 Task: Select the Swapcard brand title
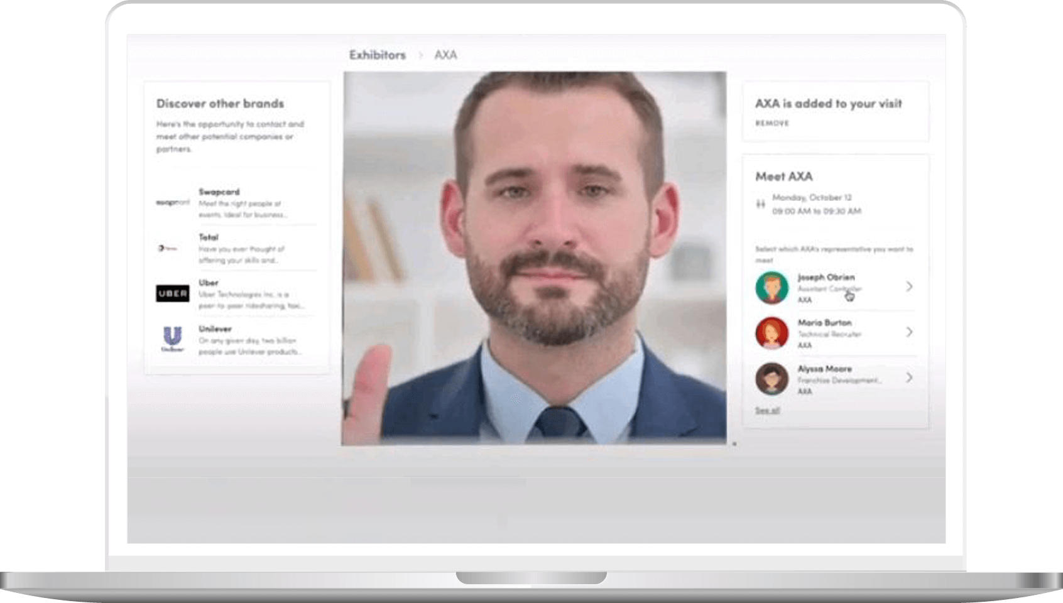[x=219, y=192]
